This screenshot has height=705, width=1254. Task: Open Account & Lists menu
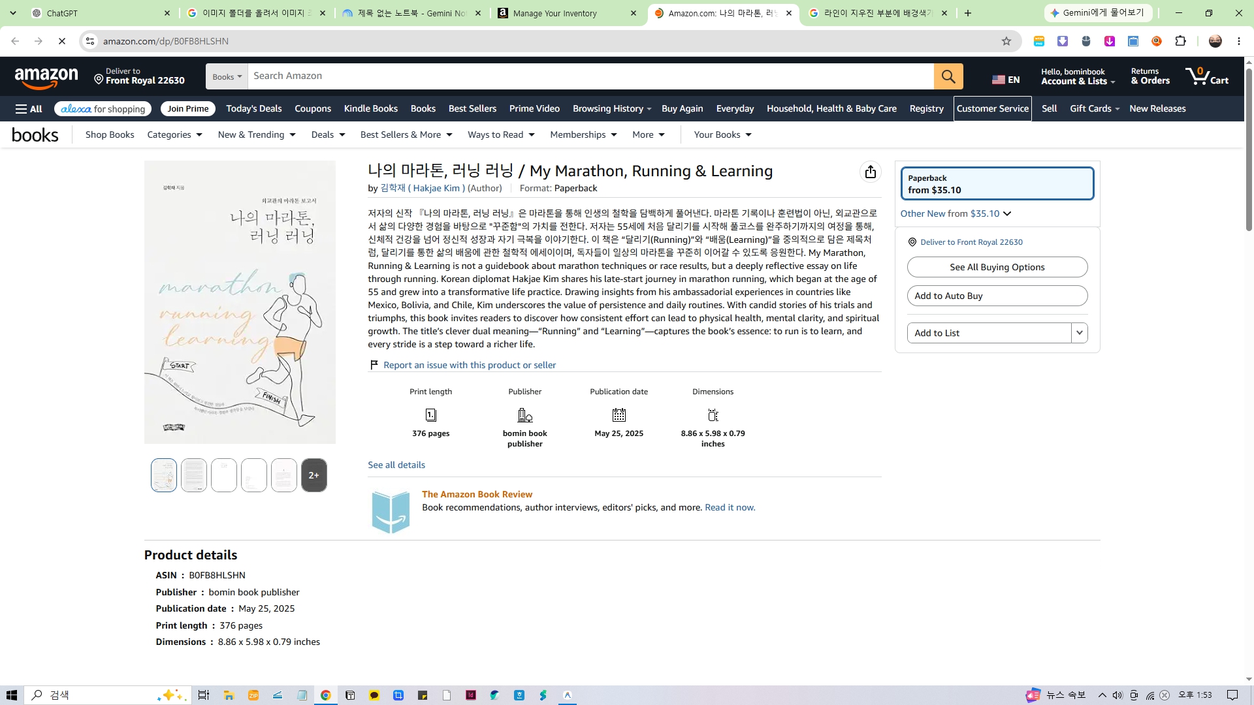pyautogui.click(x=1078, y=76)
